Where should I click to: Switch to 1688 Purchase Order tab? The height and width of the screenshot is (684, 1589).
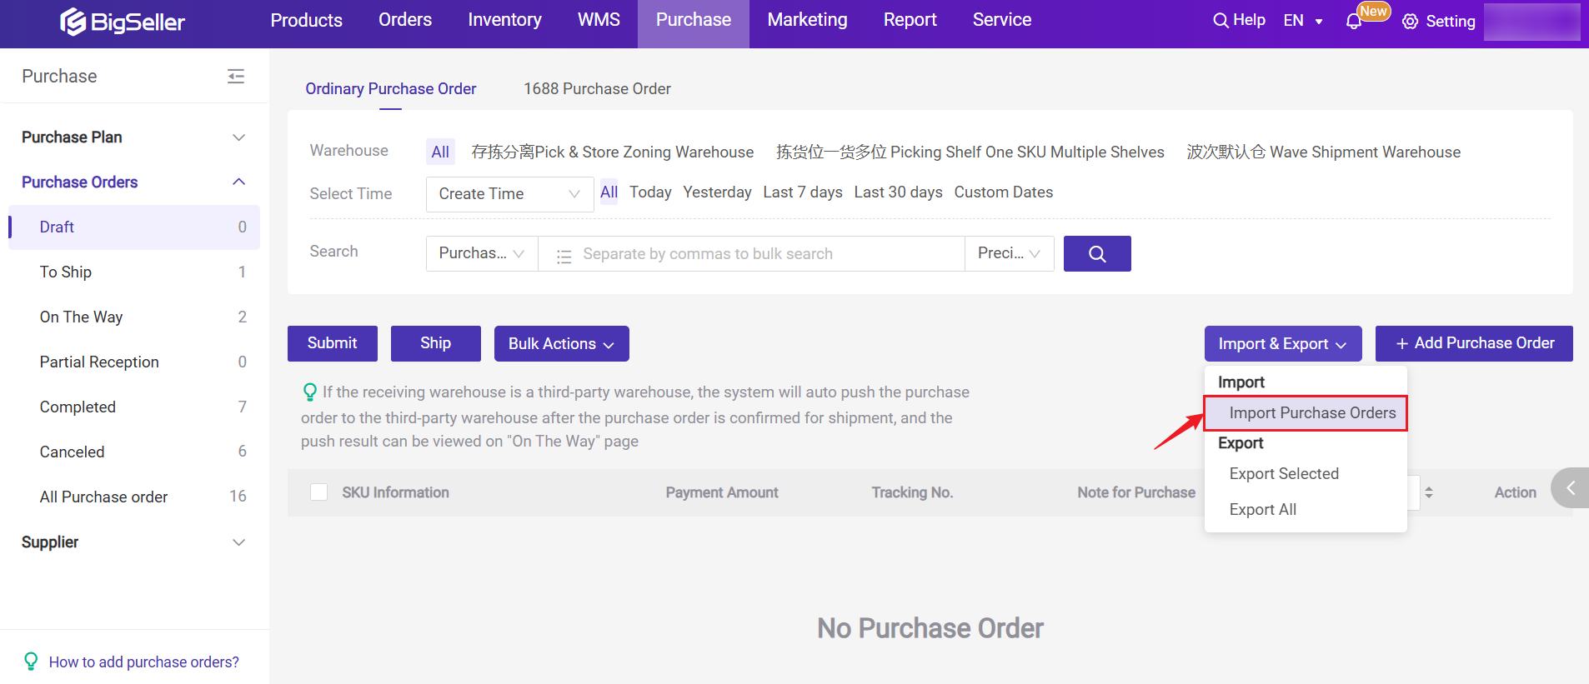click(x=597, y=89)
